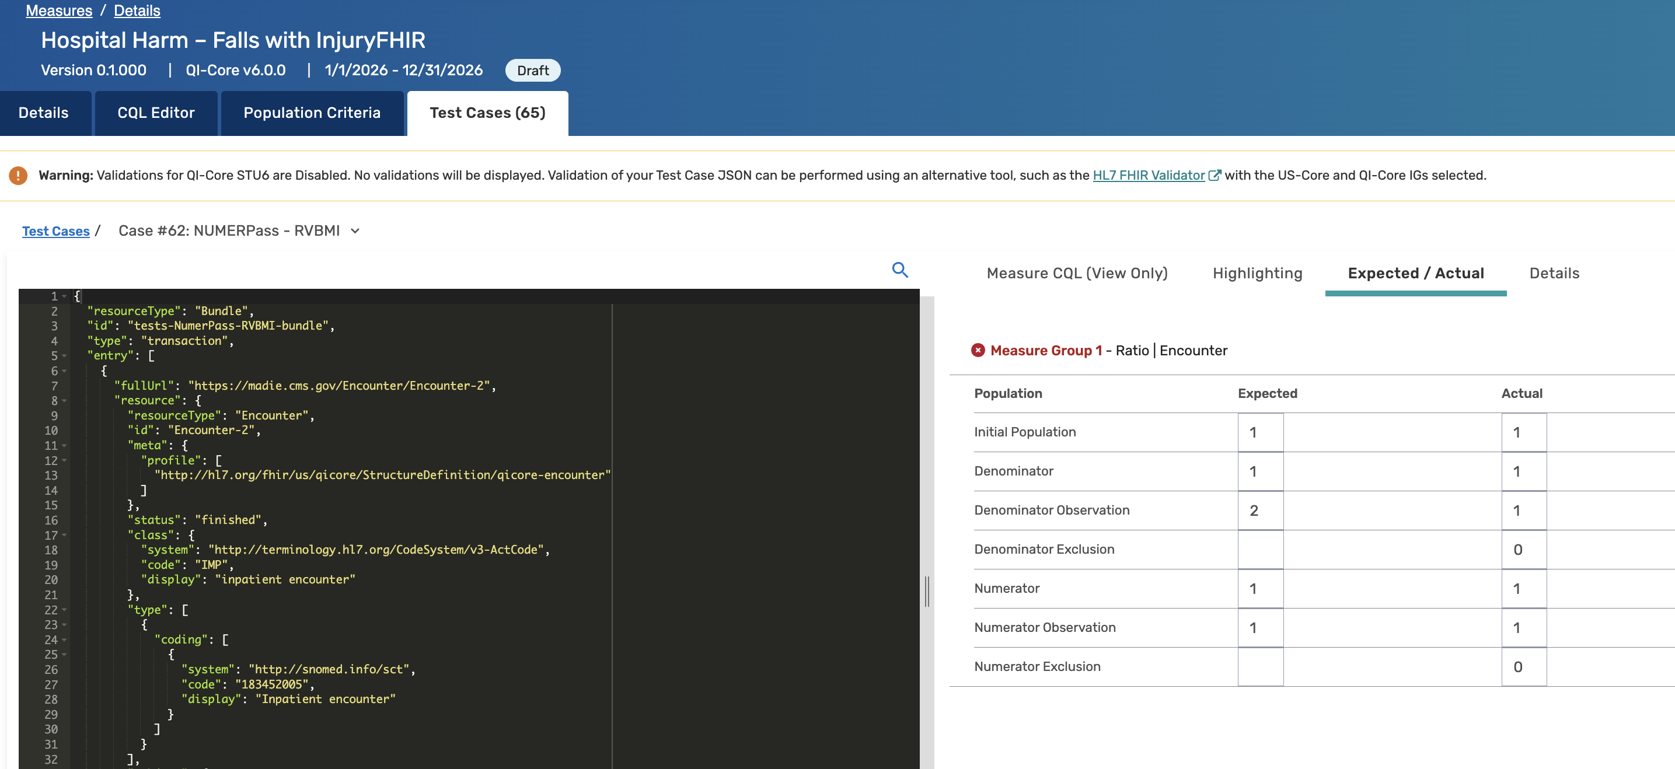The width and height of the screenshot is (1675, 769).
Task: Click the "resourceType": "Bundle" line in editor
Action: 170,312
